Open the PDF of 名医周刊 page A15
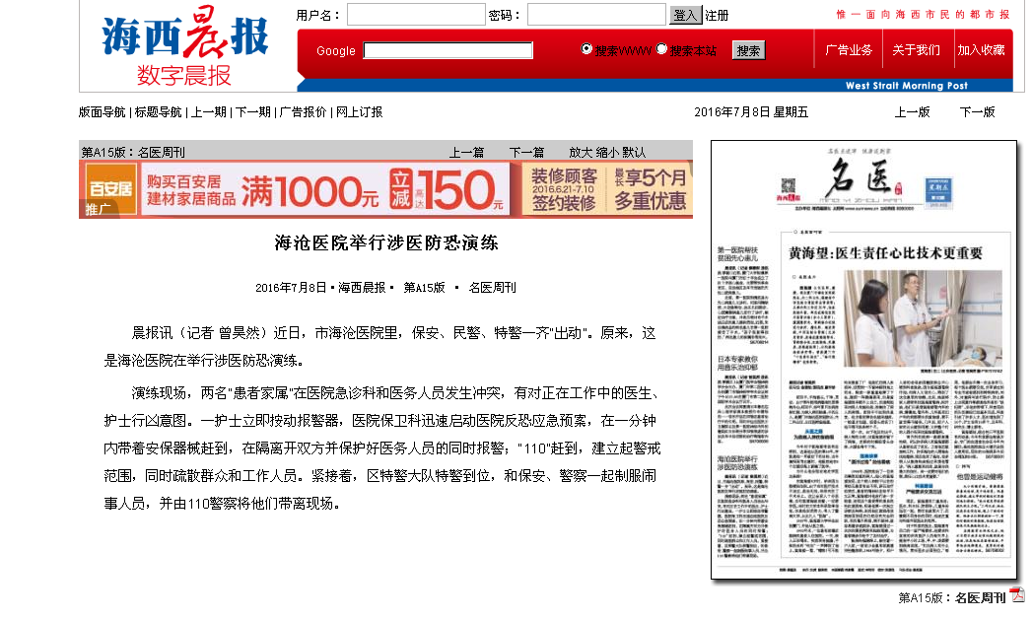The width and height of the screenshot is (1032, 620). 1017,596
